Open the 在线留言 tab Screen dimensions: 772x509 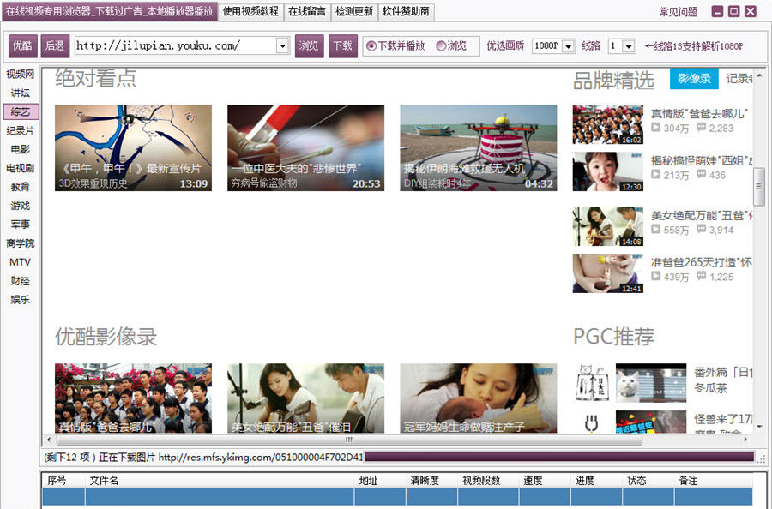(x=307, y=11)
